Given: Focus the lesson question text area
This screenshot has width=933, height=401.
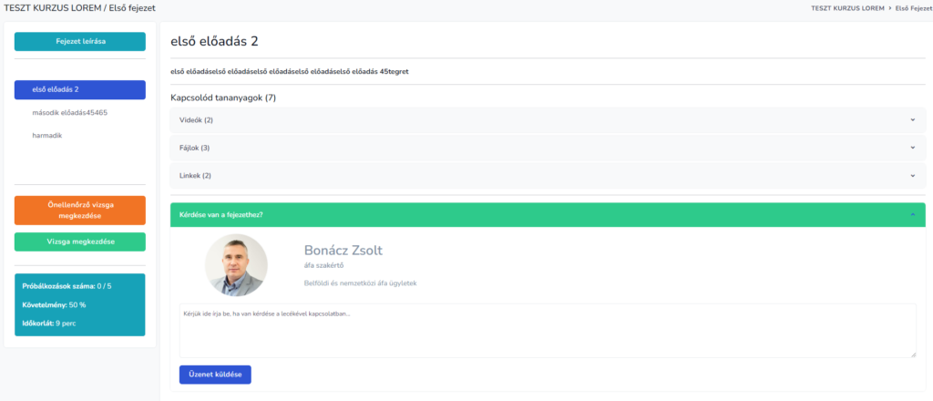Looking at the screenshot, I should [x=547, y=330].
